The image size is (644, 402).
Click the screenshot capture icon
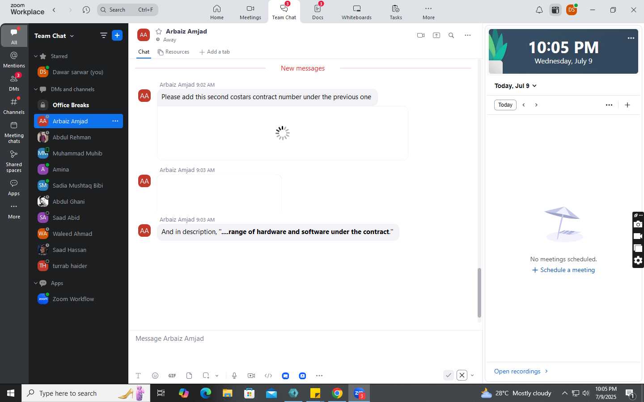[x=206, y=376]
